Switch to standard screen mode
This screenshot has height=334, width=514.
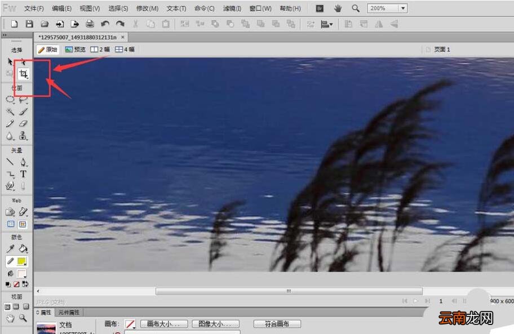coord(7,307)
